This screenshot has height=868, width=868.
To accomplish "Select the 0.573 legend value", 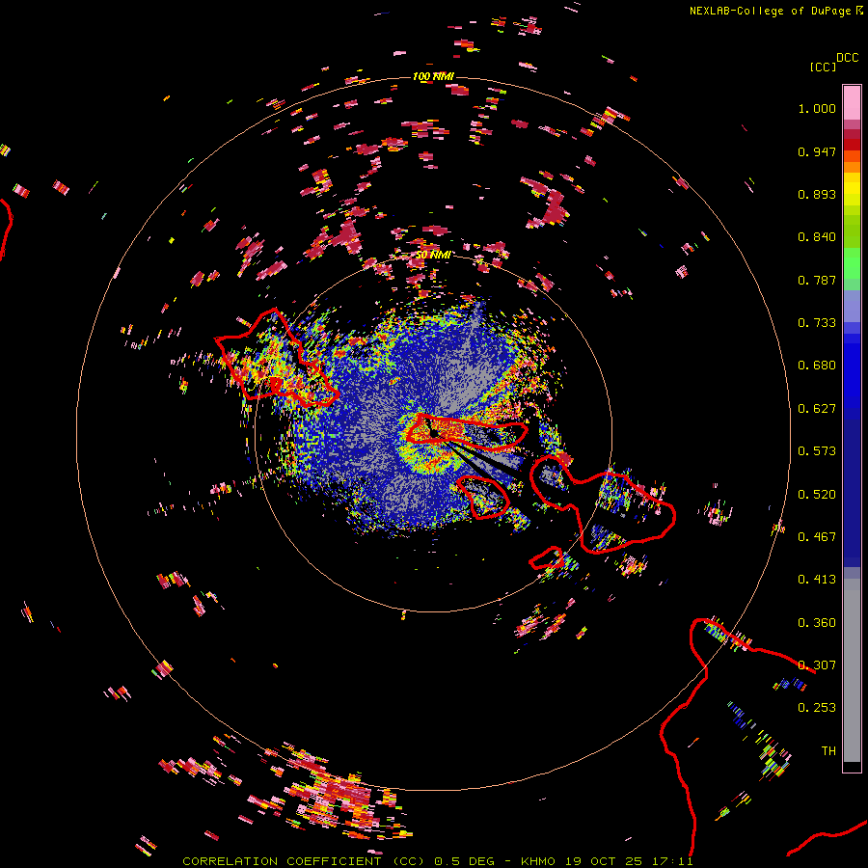I will click(817, 451).
